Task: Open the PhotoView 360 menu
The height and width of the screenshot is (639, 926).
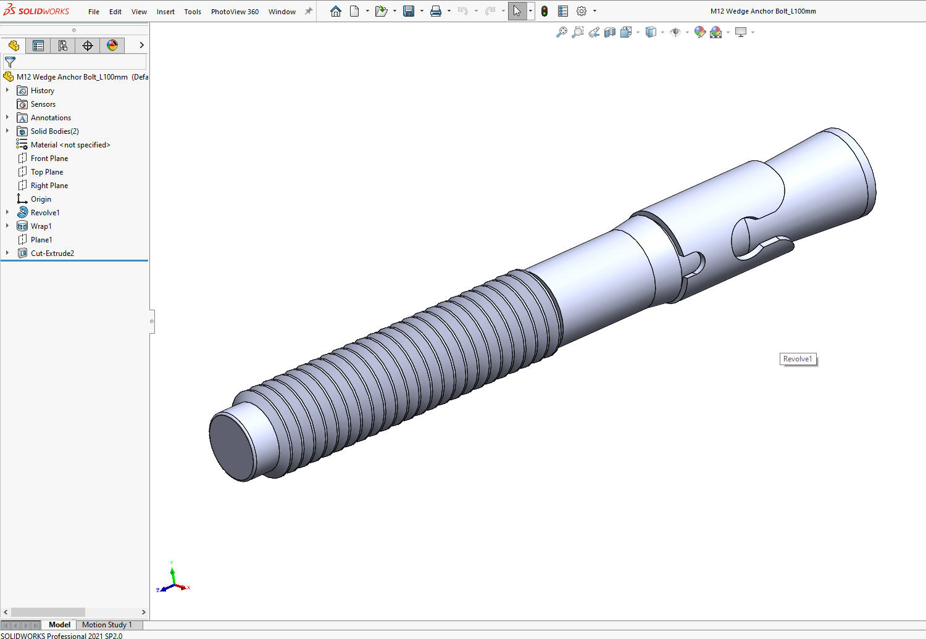Action: click(x=235, y=12)
